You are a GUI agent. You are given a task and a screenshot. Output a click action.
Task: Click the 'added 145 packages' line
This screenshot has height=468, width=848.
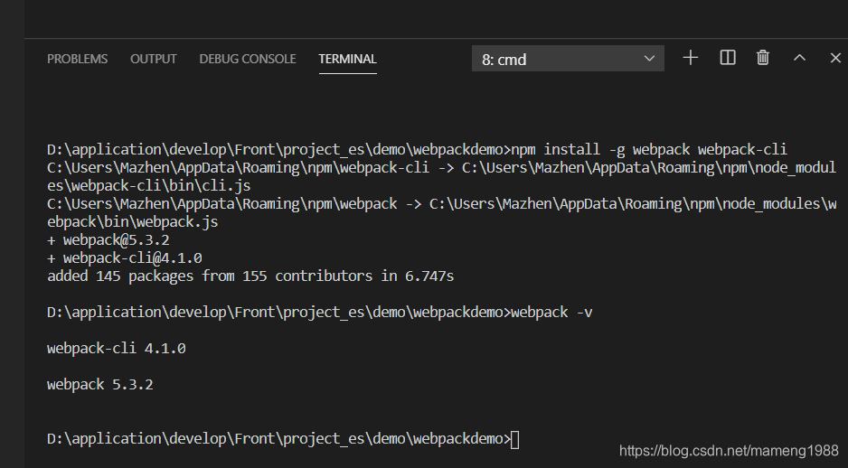[250, 276]
